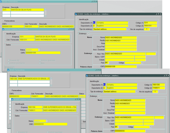Click title icon of SD320 Fornecedores window listing Empresa 1311
This screenshot has height=133, width=170.
(x=1, y=2)
